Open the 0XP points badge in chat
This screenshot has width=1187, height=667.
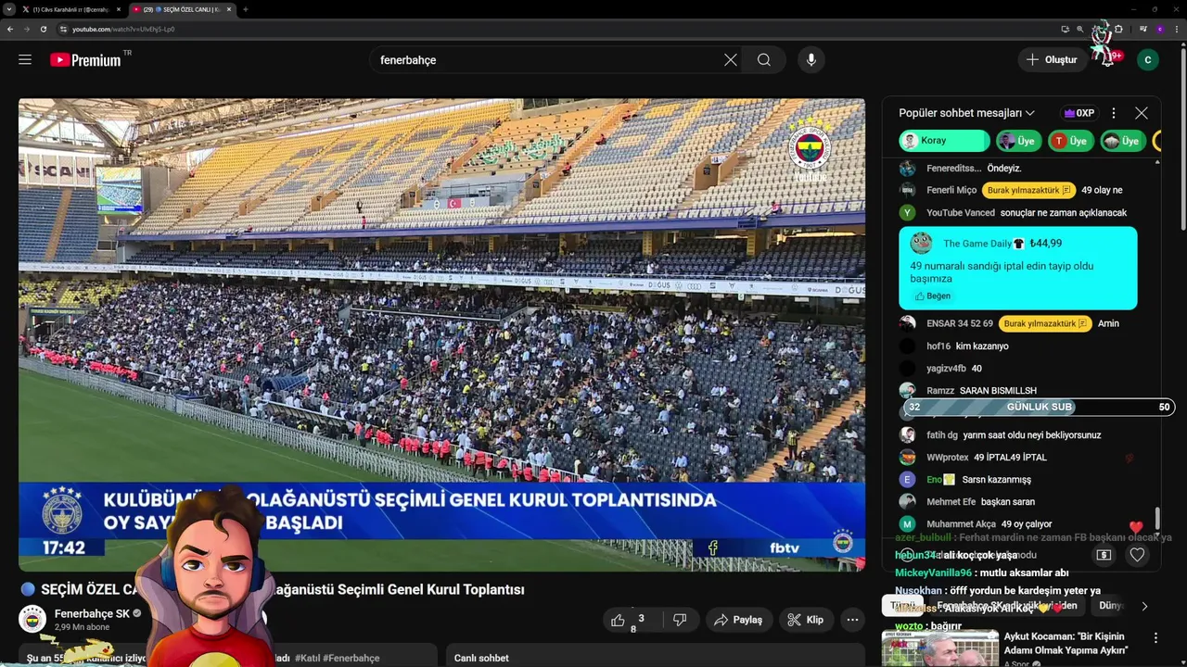coord(1079,113)
